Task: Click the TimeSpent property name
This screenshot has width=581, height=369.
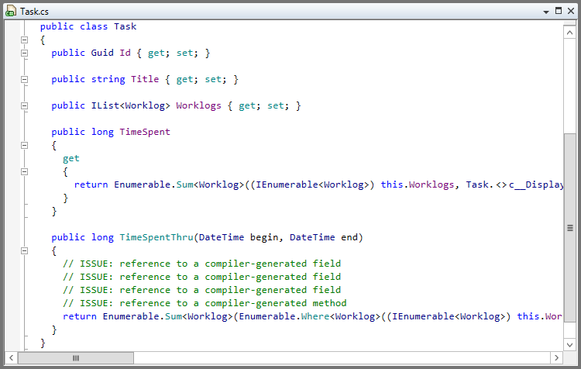Action: tap(145, 132)
